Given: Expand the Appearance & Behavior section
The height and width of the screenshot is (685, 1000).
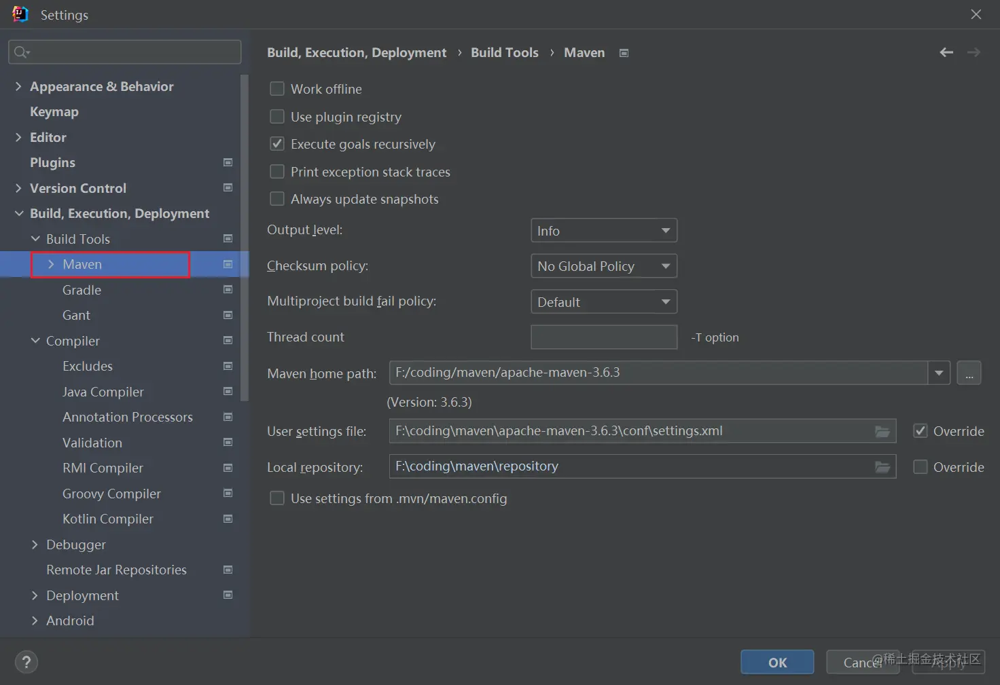Looking at the screenshot, I should [18, 86].
